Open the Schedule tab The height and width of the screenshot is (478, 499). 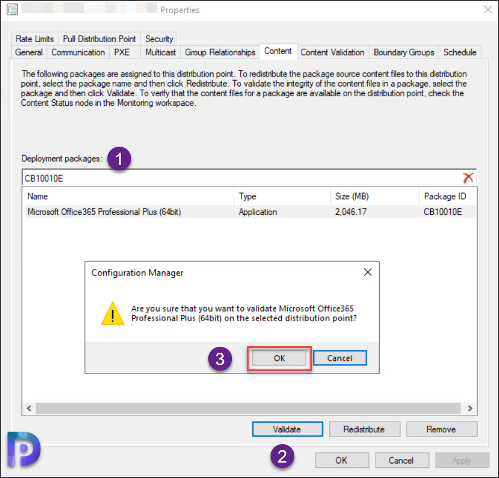[460, 52]
